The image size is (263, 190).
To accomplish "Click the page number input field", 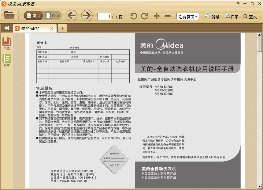I will [x=104, y=17].
